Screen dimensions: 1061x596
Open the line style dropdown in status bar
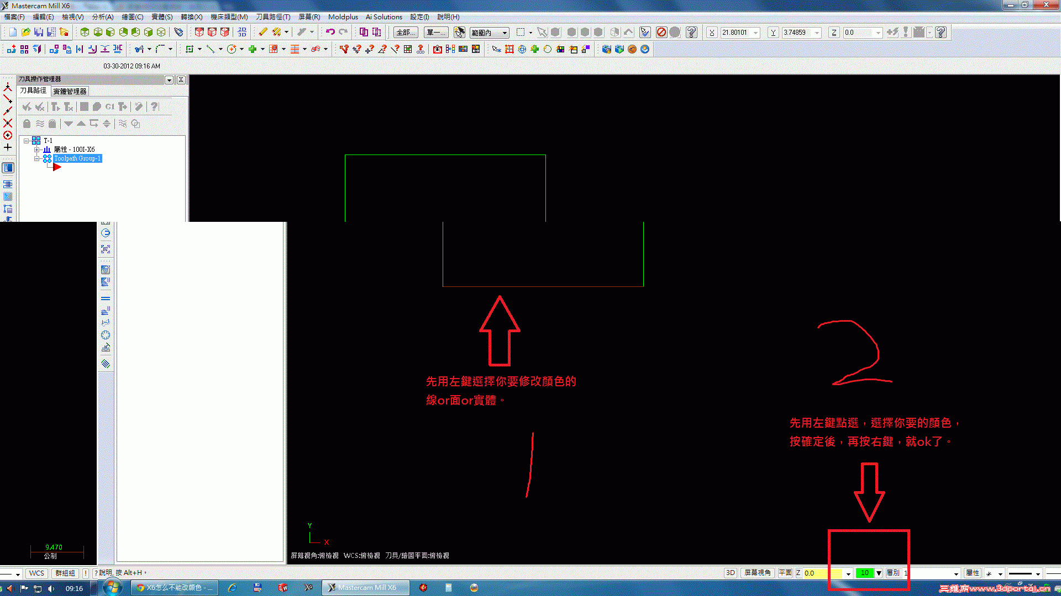[1038, 573]
